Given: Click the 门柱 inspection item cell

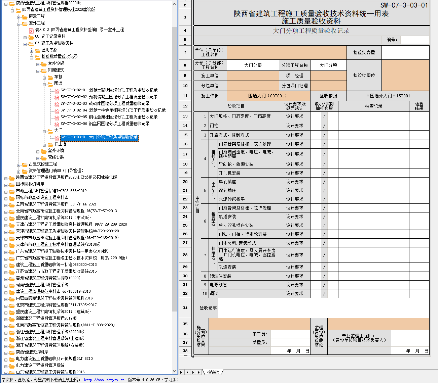Looking at the screenshot, I should [244, 126].
